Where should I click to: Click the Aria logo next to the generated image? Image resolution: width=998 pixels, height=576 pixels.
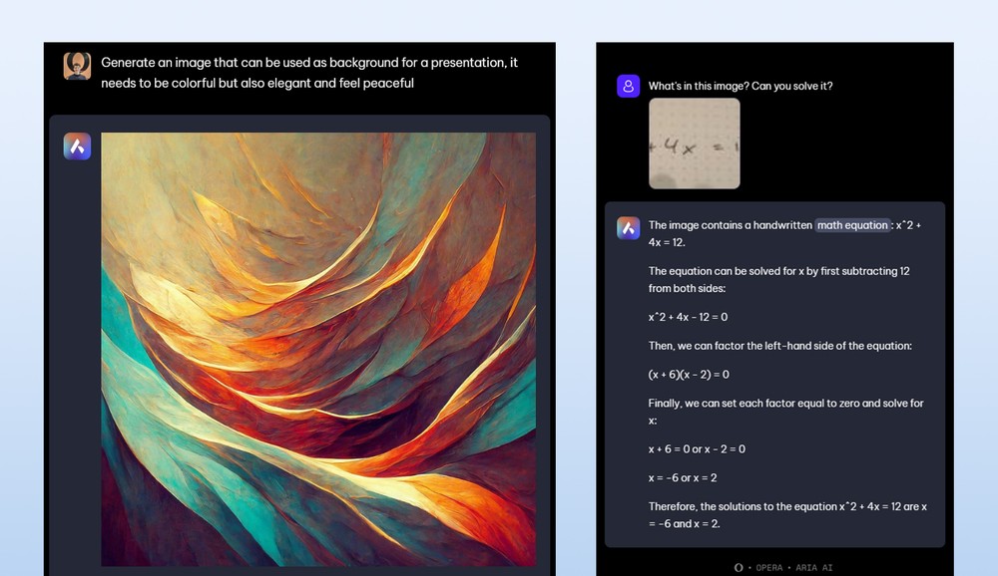click(77, 146)
